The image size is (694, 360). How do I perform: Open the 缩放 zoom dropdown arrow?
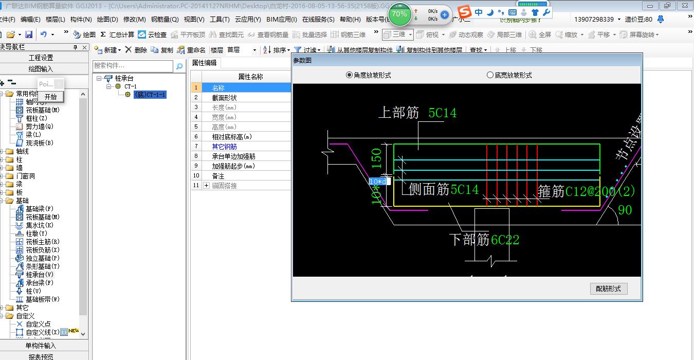click(x=581, y=34)
